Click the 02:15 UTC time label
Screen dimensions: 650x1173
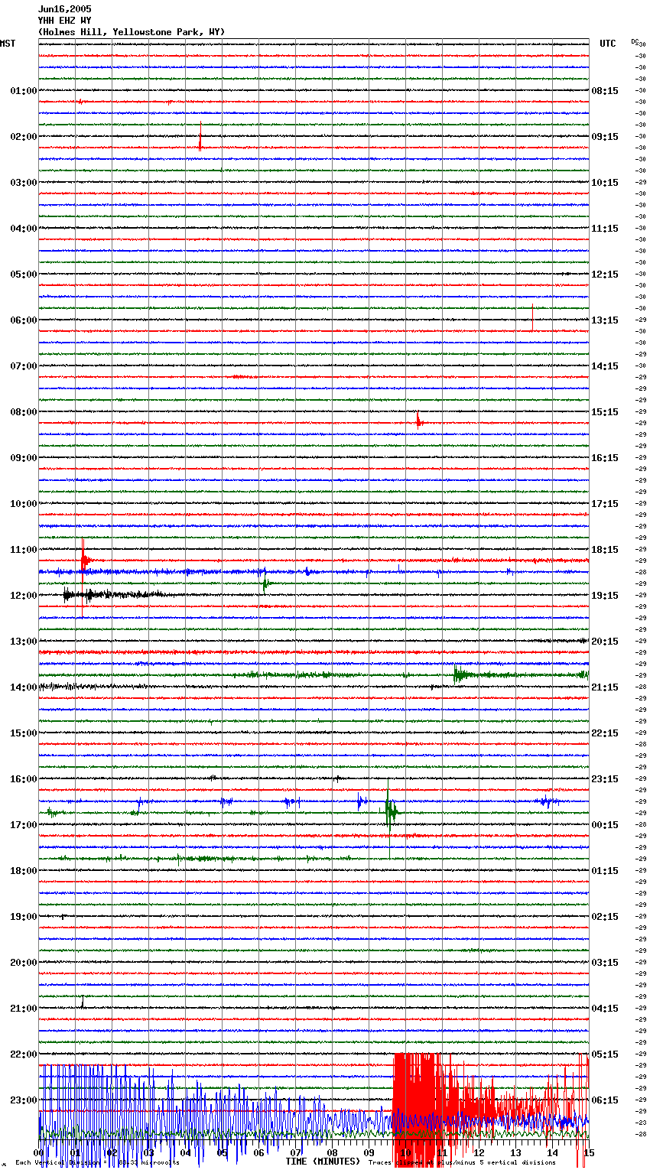[x=605, y=917]
